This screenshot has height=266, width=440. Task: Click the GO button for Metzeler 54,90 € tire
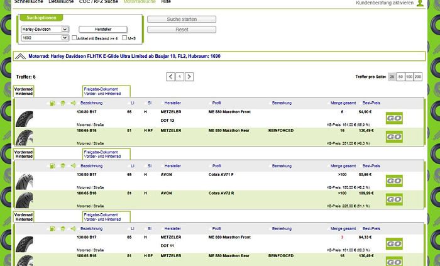(x=394, y=118)
